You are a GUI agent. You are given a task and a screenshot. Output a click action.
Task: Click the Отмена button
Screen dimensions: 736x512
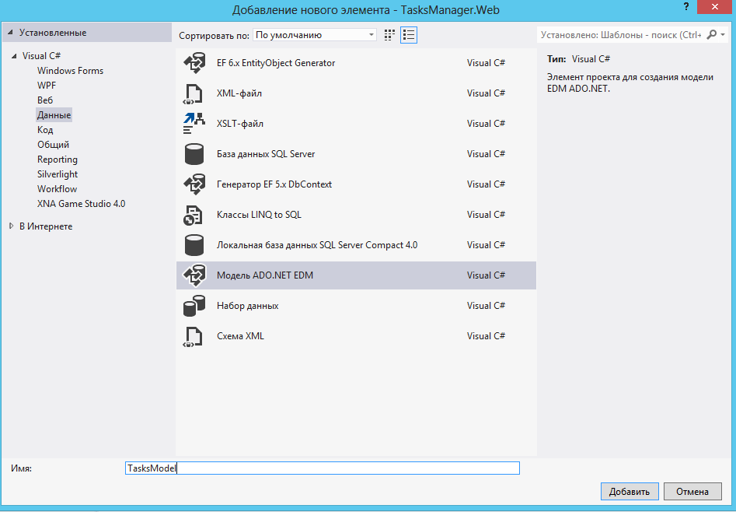coord(692,491)
